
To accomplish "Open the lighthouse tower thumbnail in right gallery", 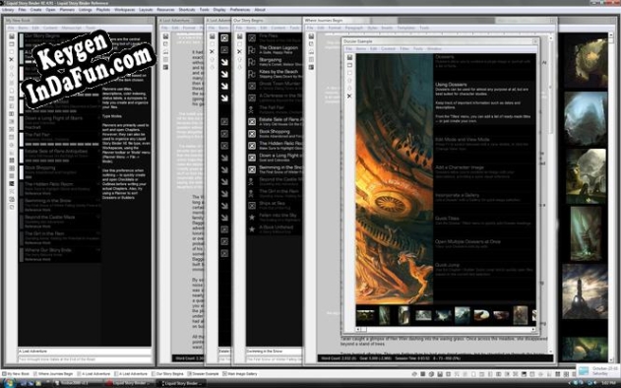I will [x=585, y=291].
